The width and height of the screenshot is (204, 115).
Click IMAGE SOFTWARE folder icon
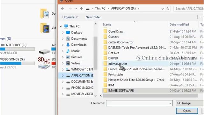click(105, 90)
